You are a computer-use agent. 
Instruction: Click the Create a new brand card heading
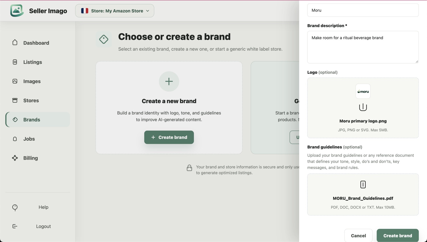(x=169, y=101)
